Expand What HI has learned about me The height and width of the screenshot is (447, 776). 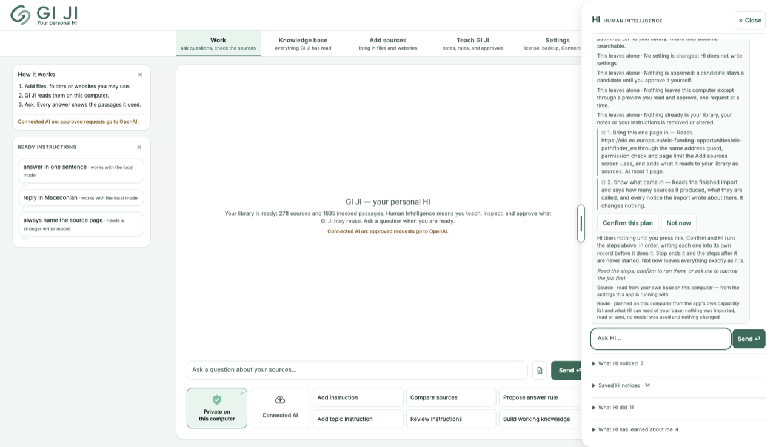click(x=678, y=429)
